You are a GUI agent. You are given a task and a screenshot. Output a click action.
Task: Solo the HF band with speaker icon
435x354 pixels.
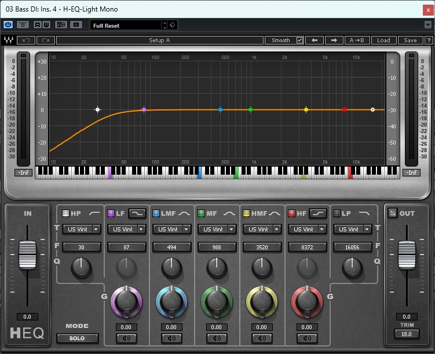307,338
